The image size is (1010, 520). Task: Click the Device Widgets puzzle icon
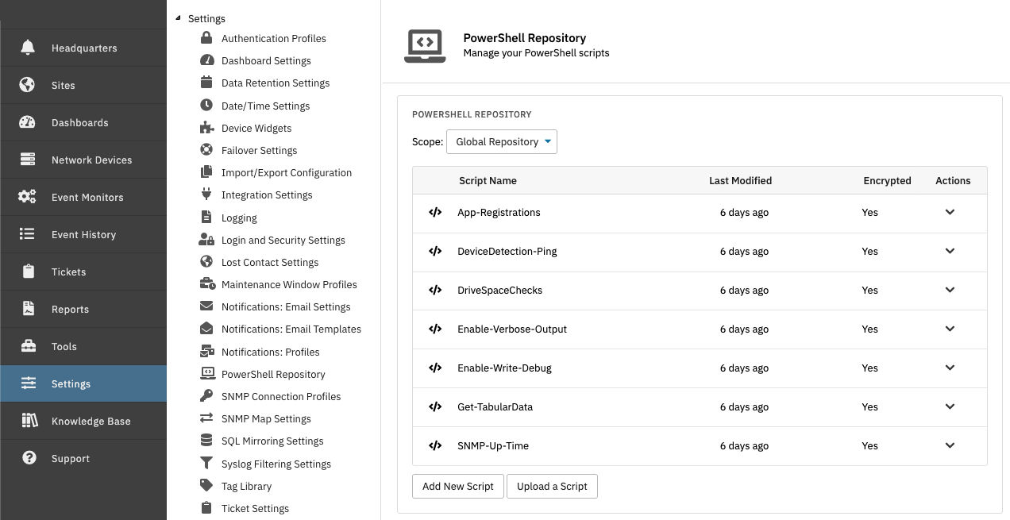(x=206, y=128)
